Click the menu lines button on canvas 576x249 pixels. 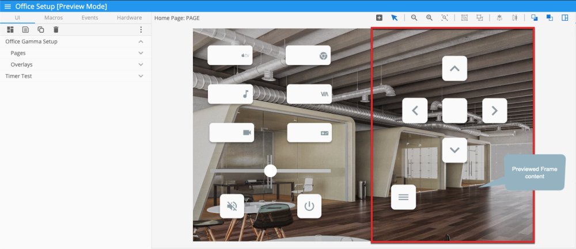pos(403,197)
